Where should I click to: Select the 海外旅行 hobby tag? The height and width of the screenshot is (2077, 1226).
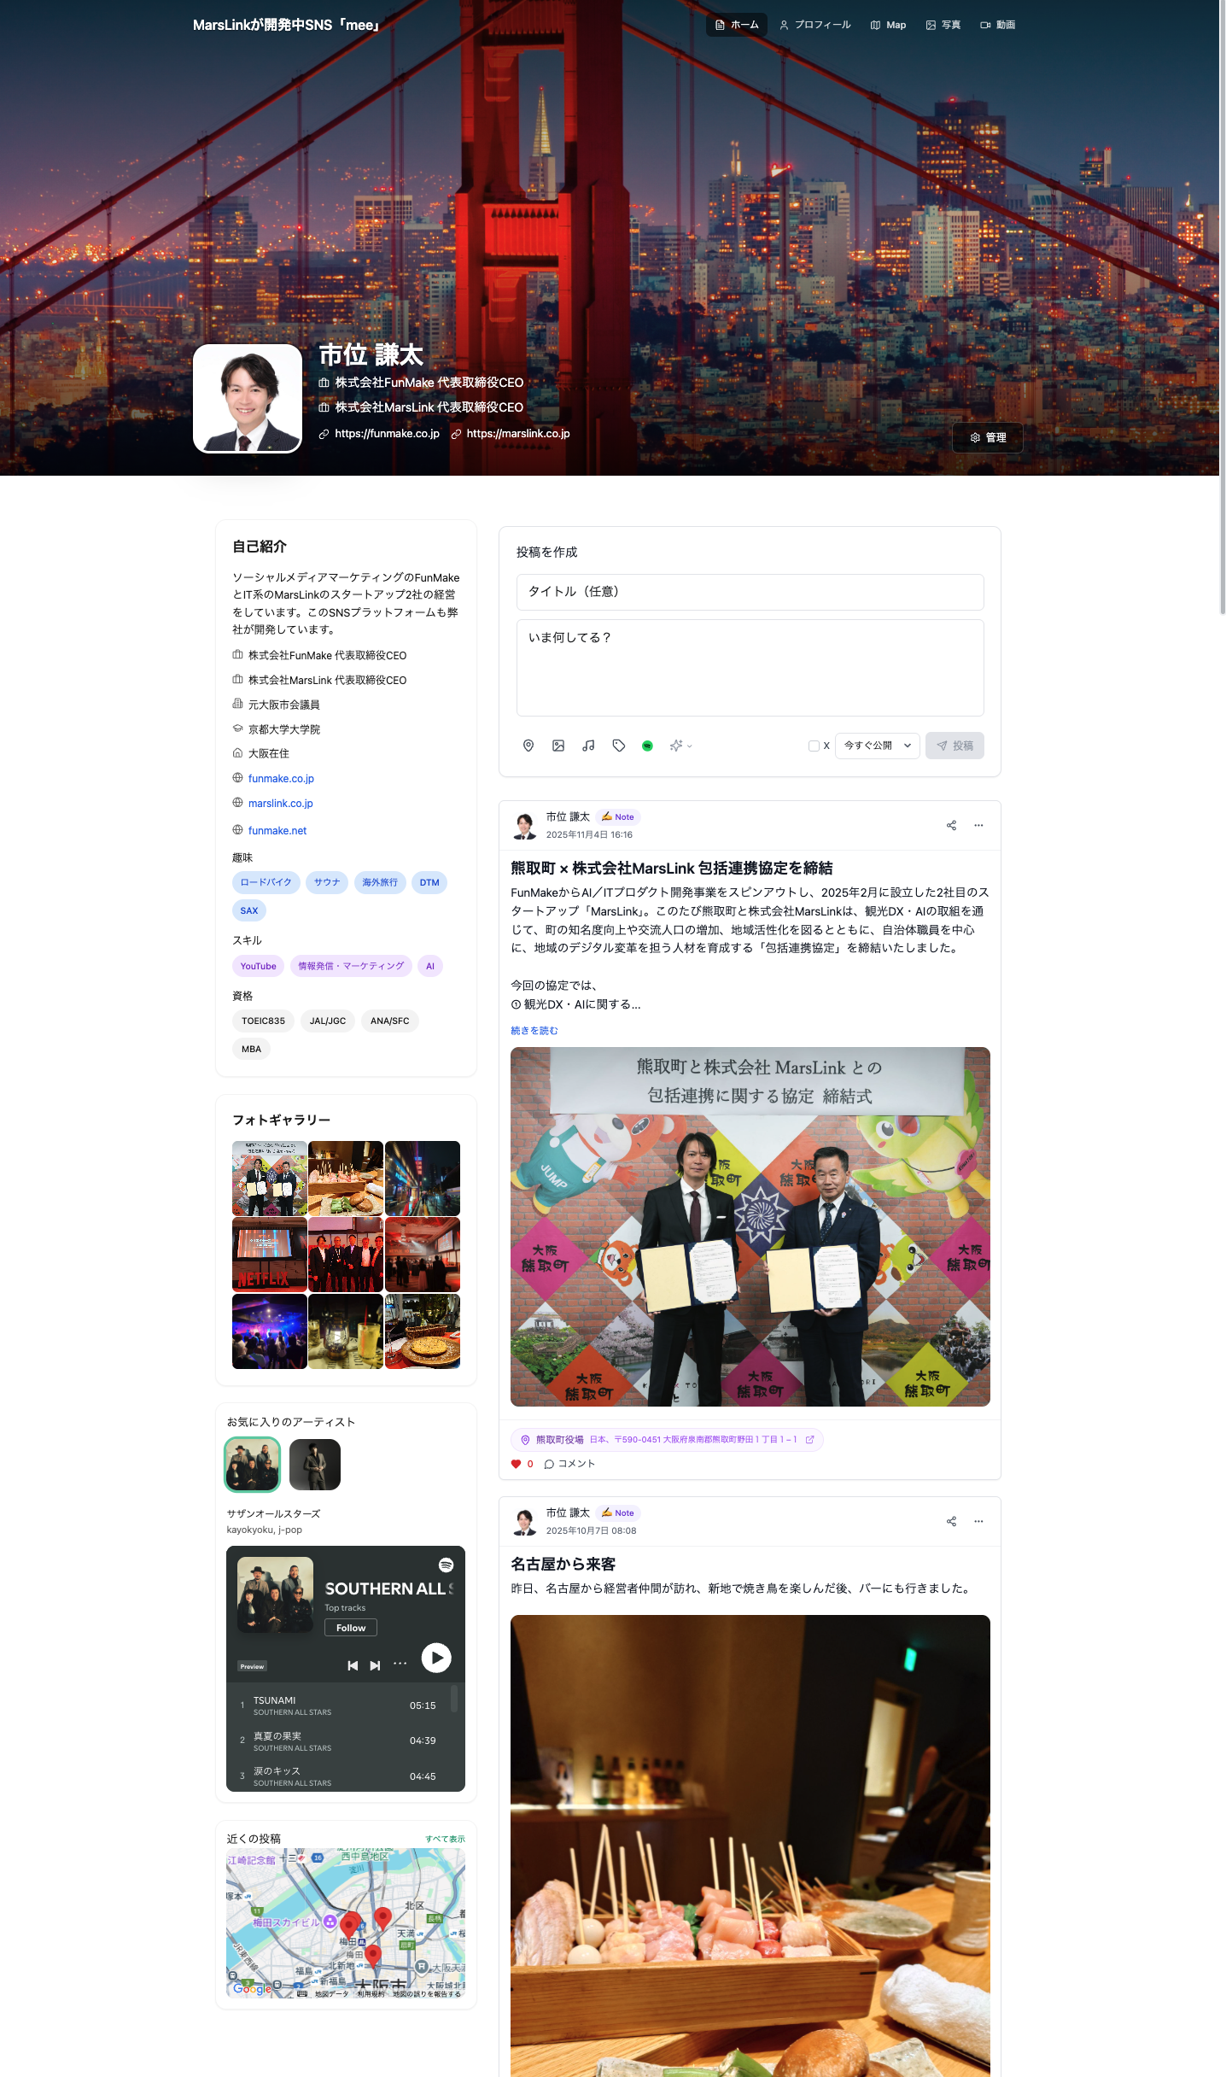point(380,882)
